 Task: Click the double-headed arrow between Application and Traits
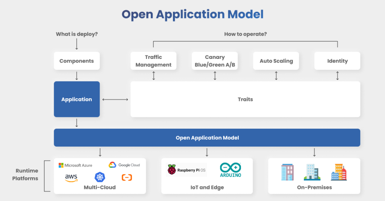coord(115,99)
